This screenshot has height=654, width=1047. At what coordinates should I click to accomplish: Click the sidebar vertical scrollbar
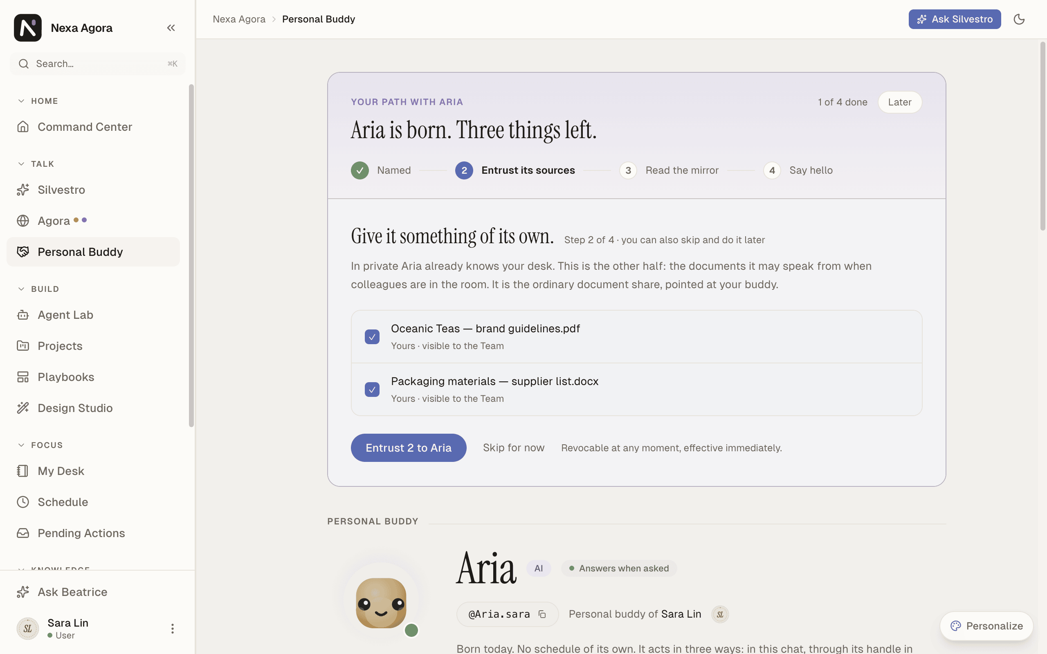pyautogui.click(x=191, y=255)
